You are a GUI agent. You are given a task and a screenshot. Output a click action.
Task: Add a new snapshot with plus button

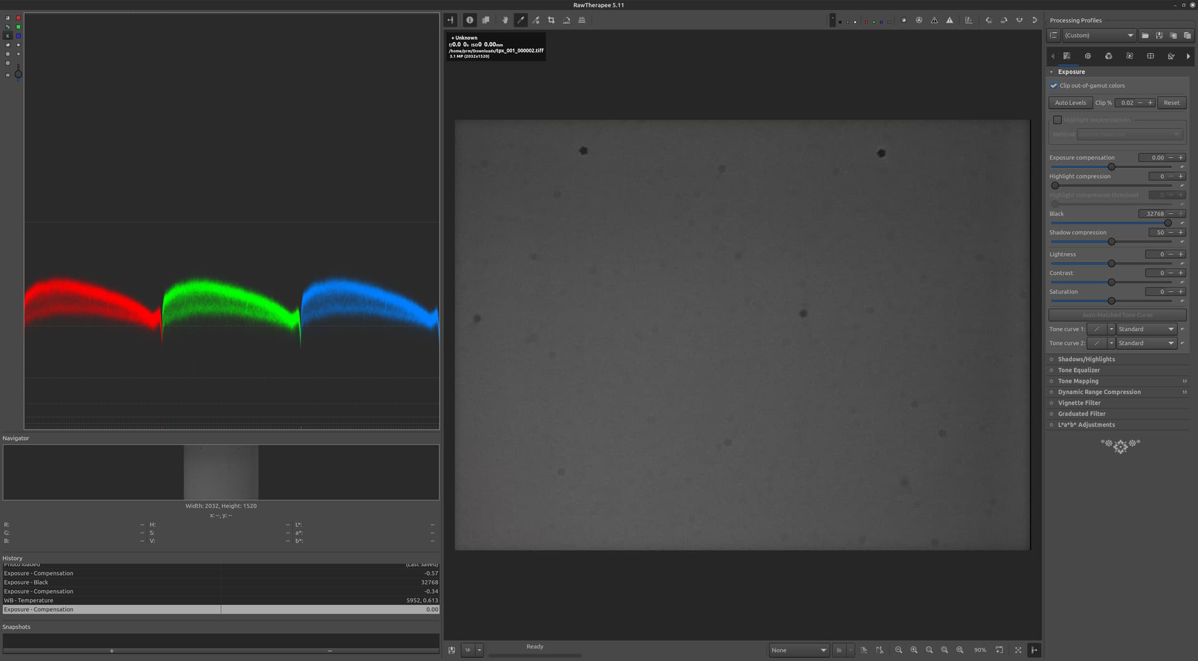112,650
